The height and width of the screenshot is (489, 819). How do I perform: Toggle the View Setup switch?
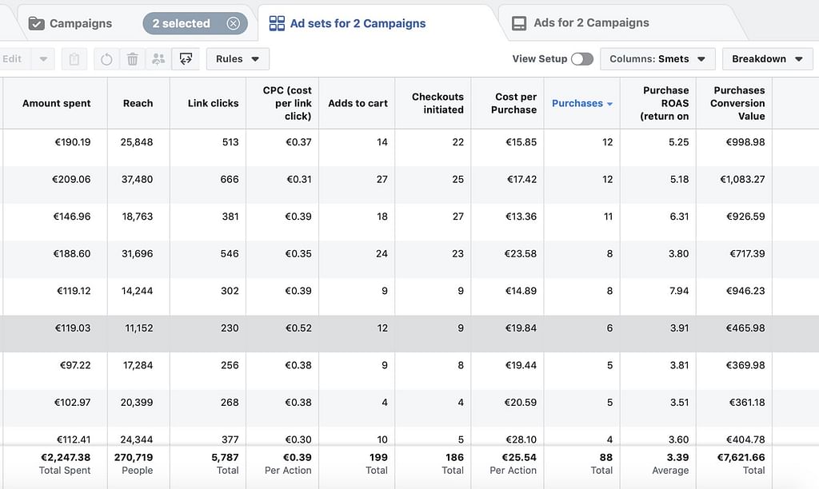(x=581, y=59)
